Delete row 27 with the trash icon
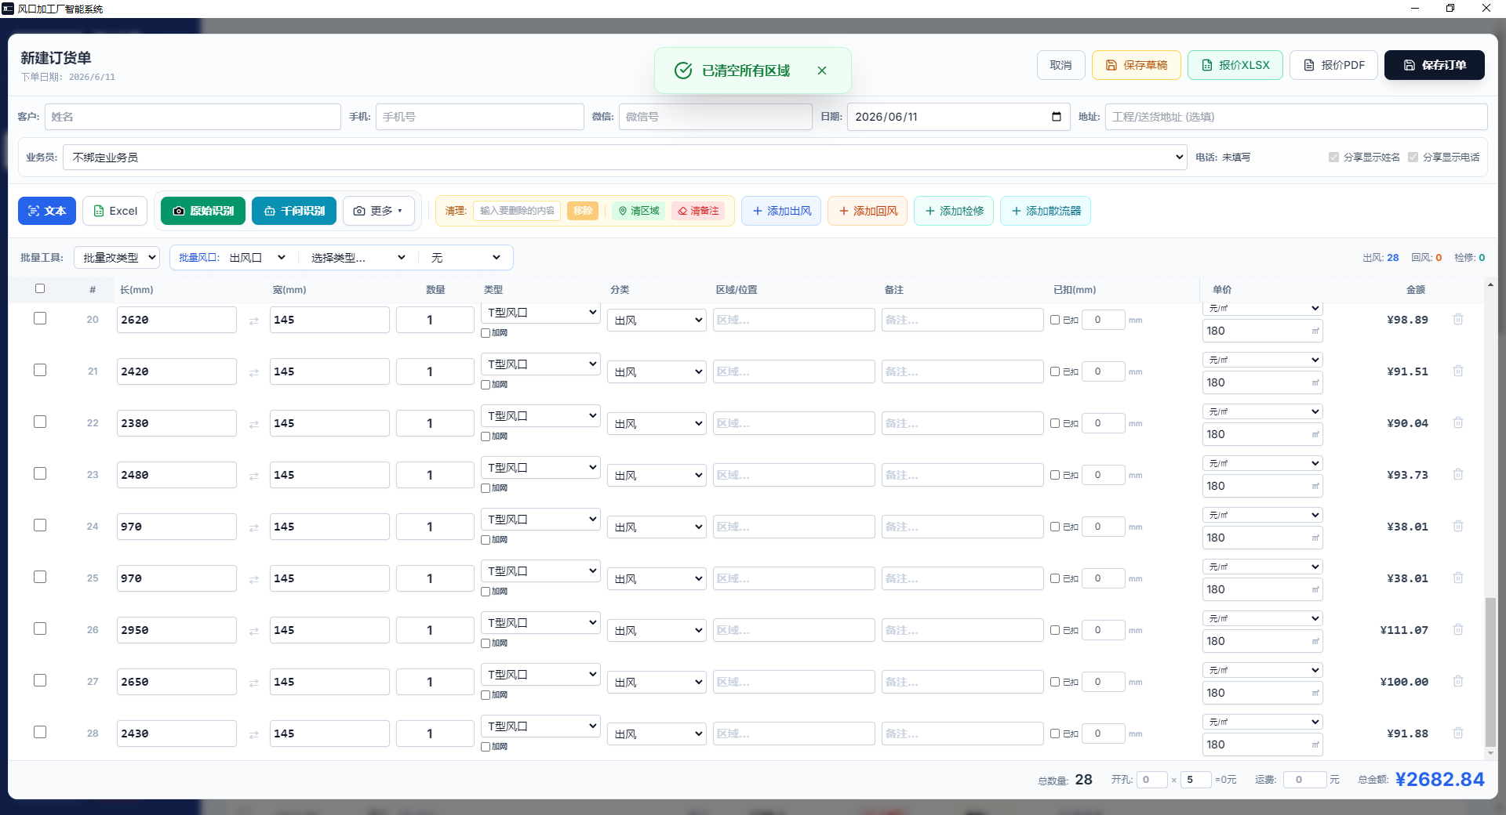The height and width of the screenshot is (815, 1506). click(1458, 681)
